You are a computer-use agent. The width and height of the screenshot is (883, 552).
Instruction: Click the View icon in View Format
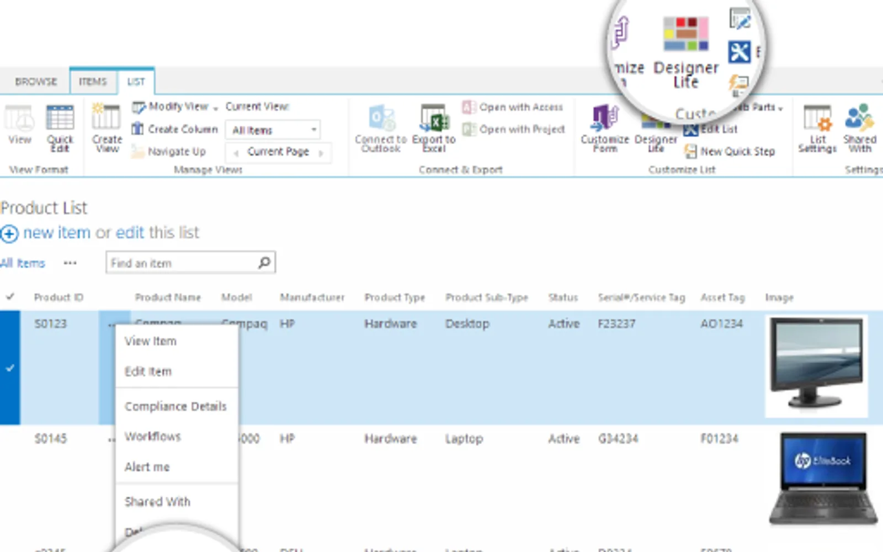click(20, 119)
